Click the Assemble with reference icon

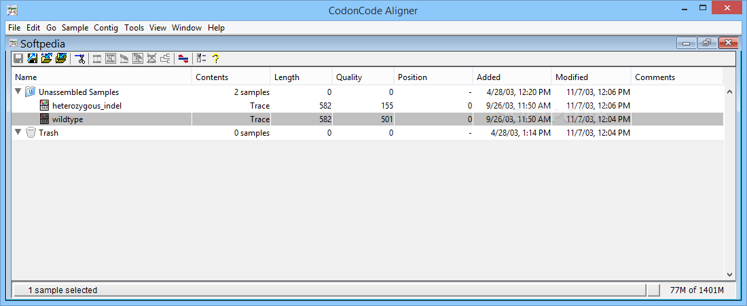click(111, 58)
